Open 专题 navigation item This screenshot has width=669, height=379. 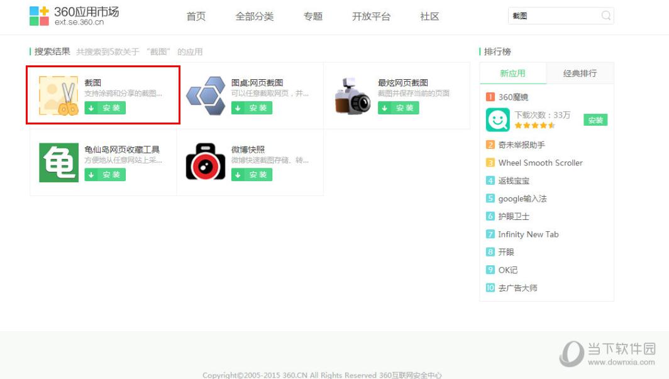click(x=312, y=16)
